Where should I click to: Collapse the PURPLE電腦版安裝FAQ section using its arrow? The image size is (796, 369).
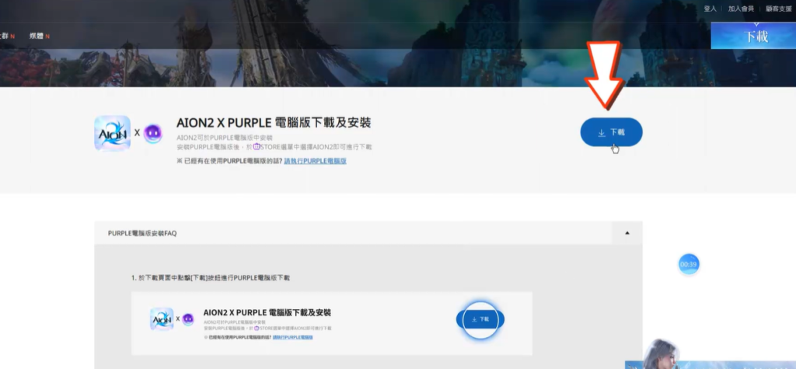pos(627,233)
